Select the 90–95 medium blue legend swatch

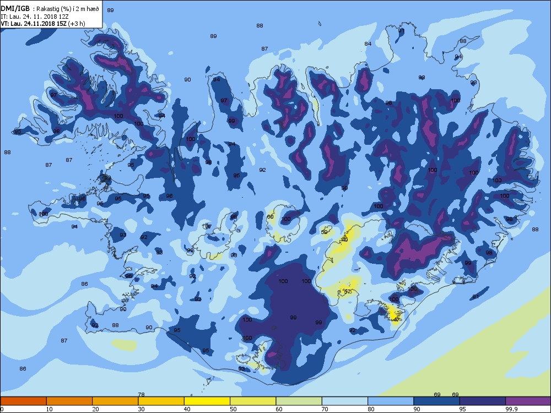pos(437,401)
